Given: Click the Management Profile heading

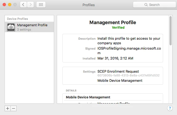Looking at the screenshot, I should [x=113, y=22].
